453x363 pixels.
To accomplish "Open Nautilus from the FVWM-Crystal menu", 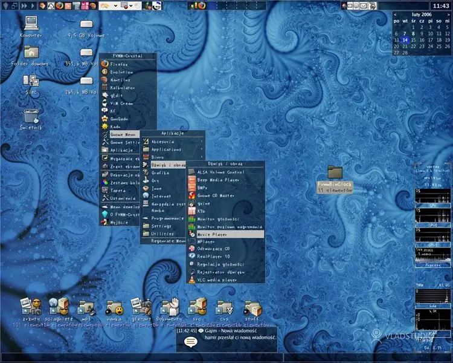I will (128, 80).
